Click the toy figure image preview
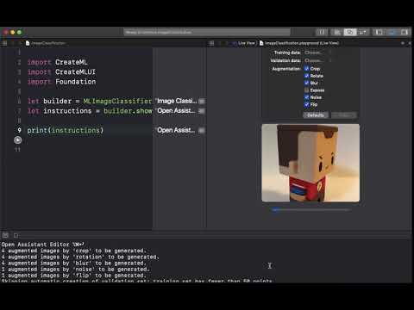The width and height of the screenshot is (414, 310). 310,163
